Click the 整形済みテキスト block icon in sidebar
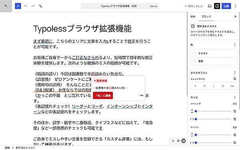This screenshot has width=240, height=150. (x=193, y=26)
